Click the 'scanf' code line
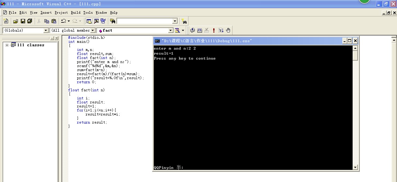397x182 pixels. 98,66
